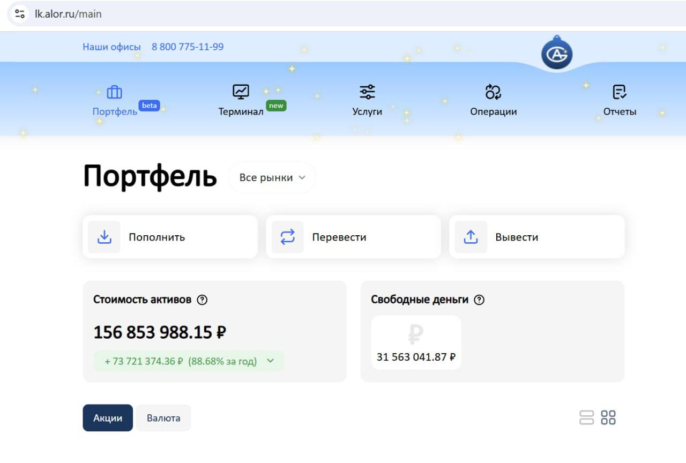The width and height of the screenshot is (686, 463).
Task: Click the Отчеты document icon
Action: [620, 92]
